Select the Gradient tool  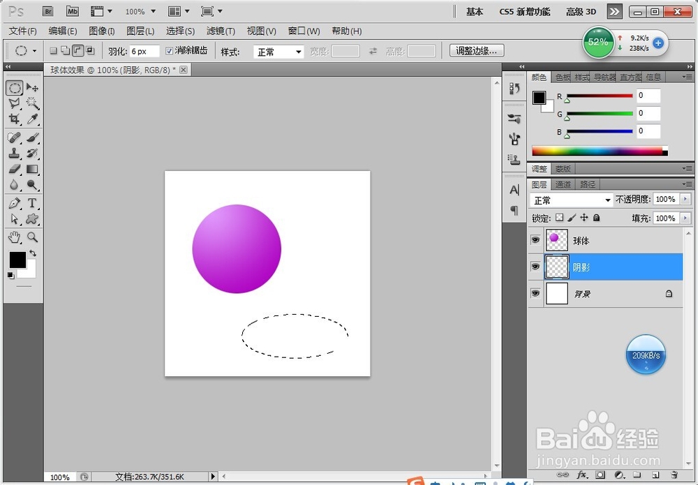pos(32,169)
